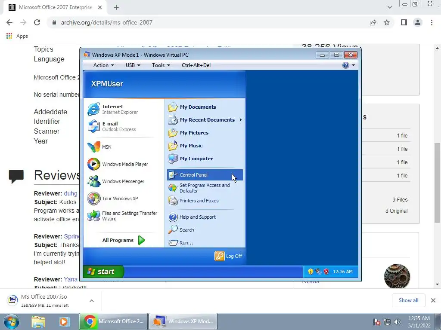Expand MS Office 2007.iso download options

(92, 300)
